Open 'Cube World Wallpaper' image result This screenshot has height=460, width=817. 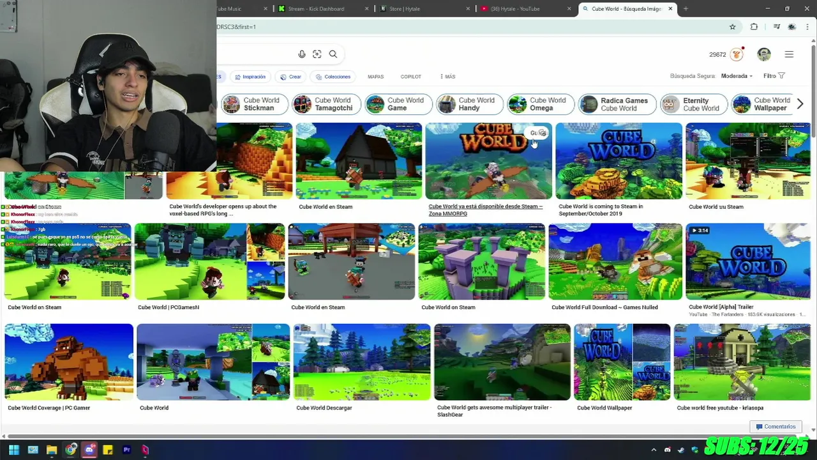pos(622,362)
